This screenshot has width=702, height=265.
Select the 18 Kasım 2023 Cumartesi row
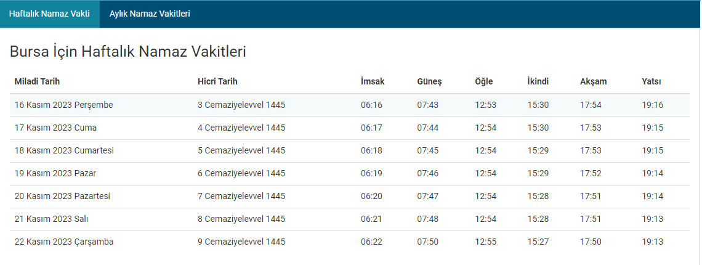(64, 150)
